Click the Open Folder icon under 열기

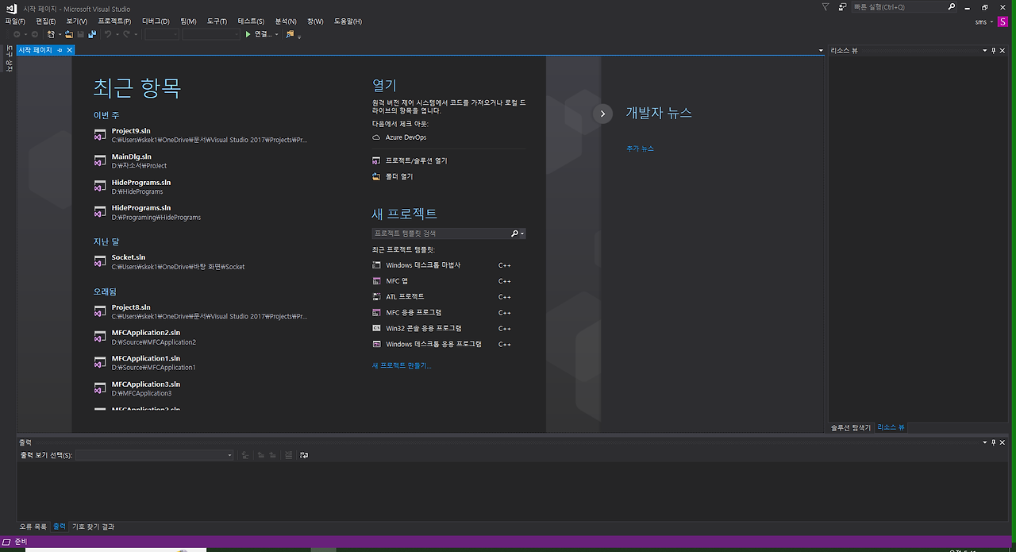tap(376, 176)
